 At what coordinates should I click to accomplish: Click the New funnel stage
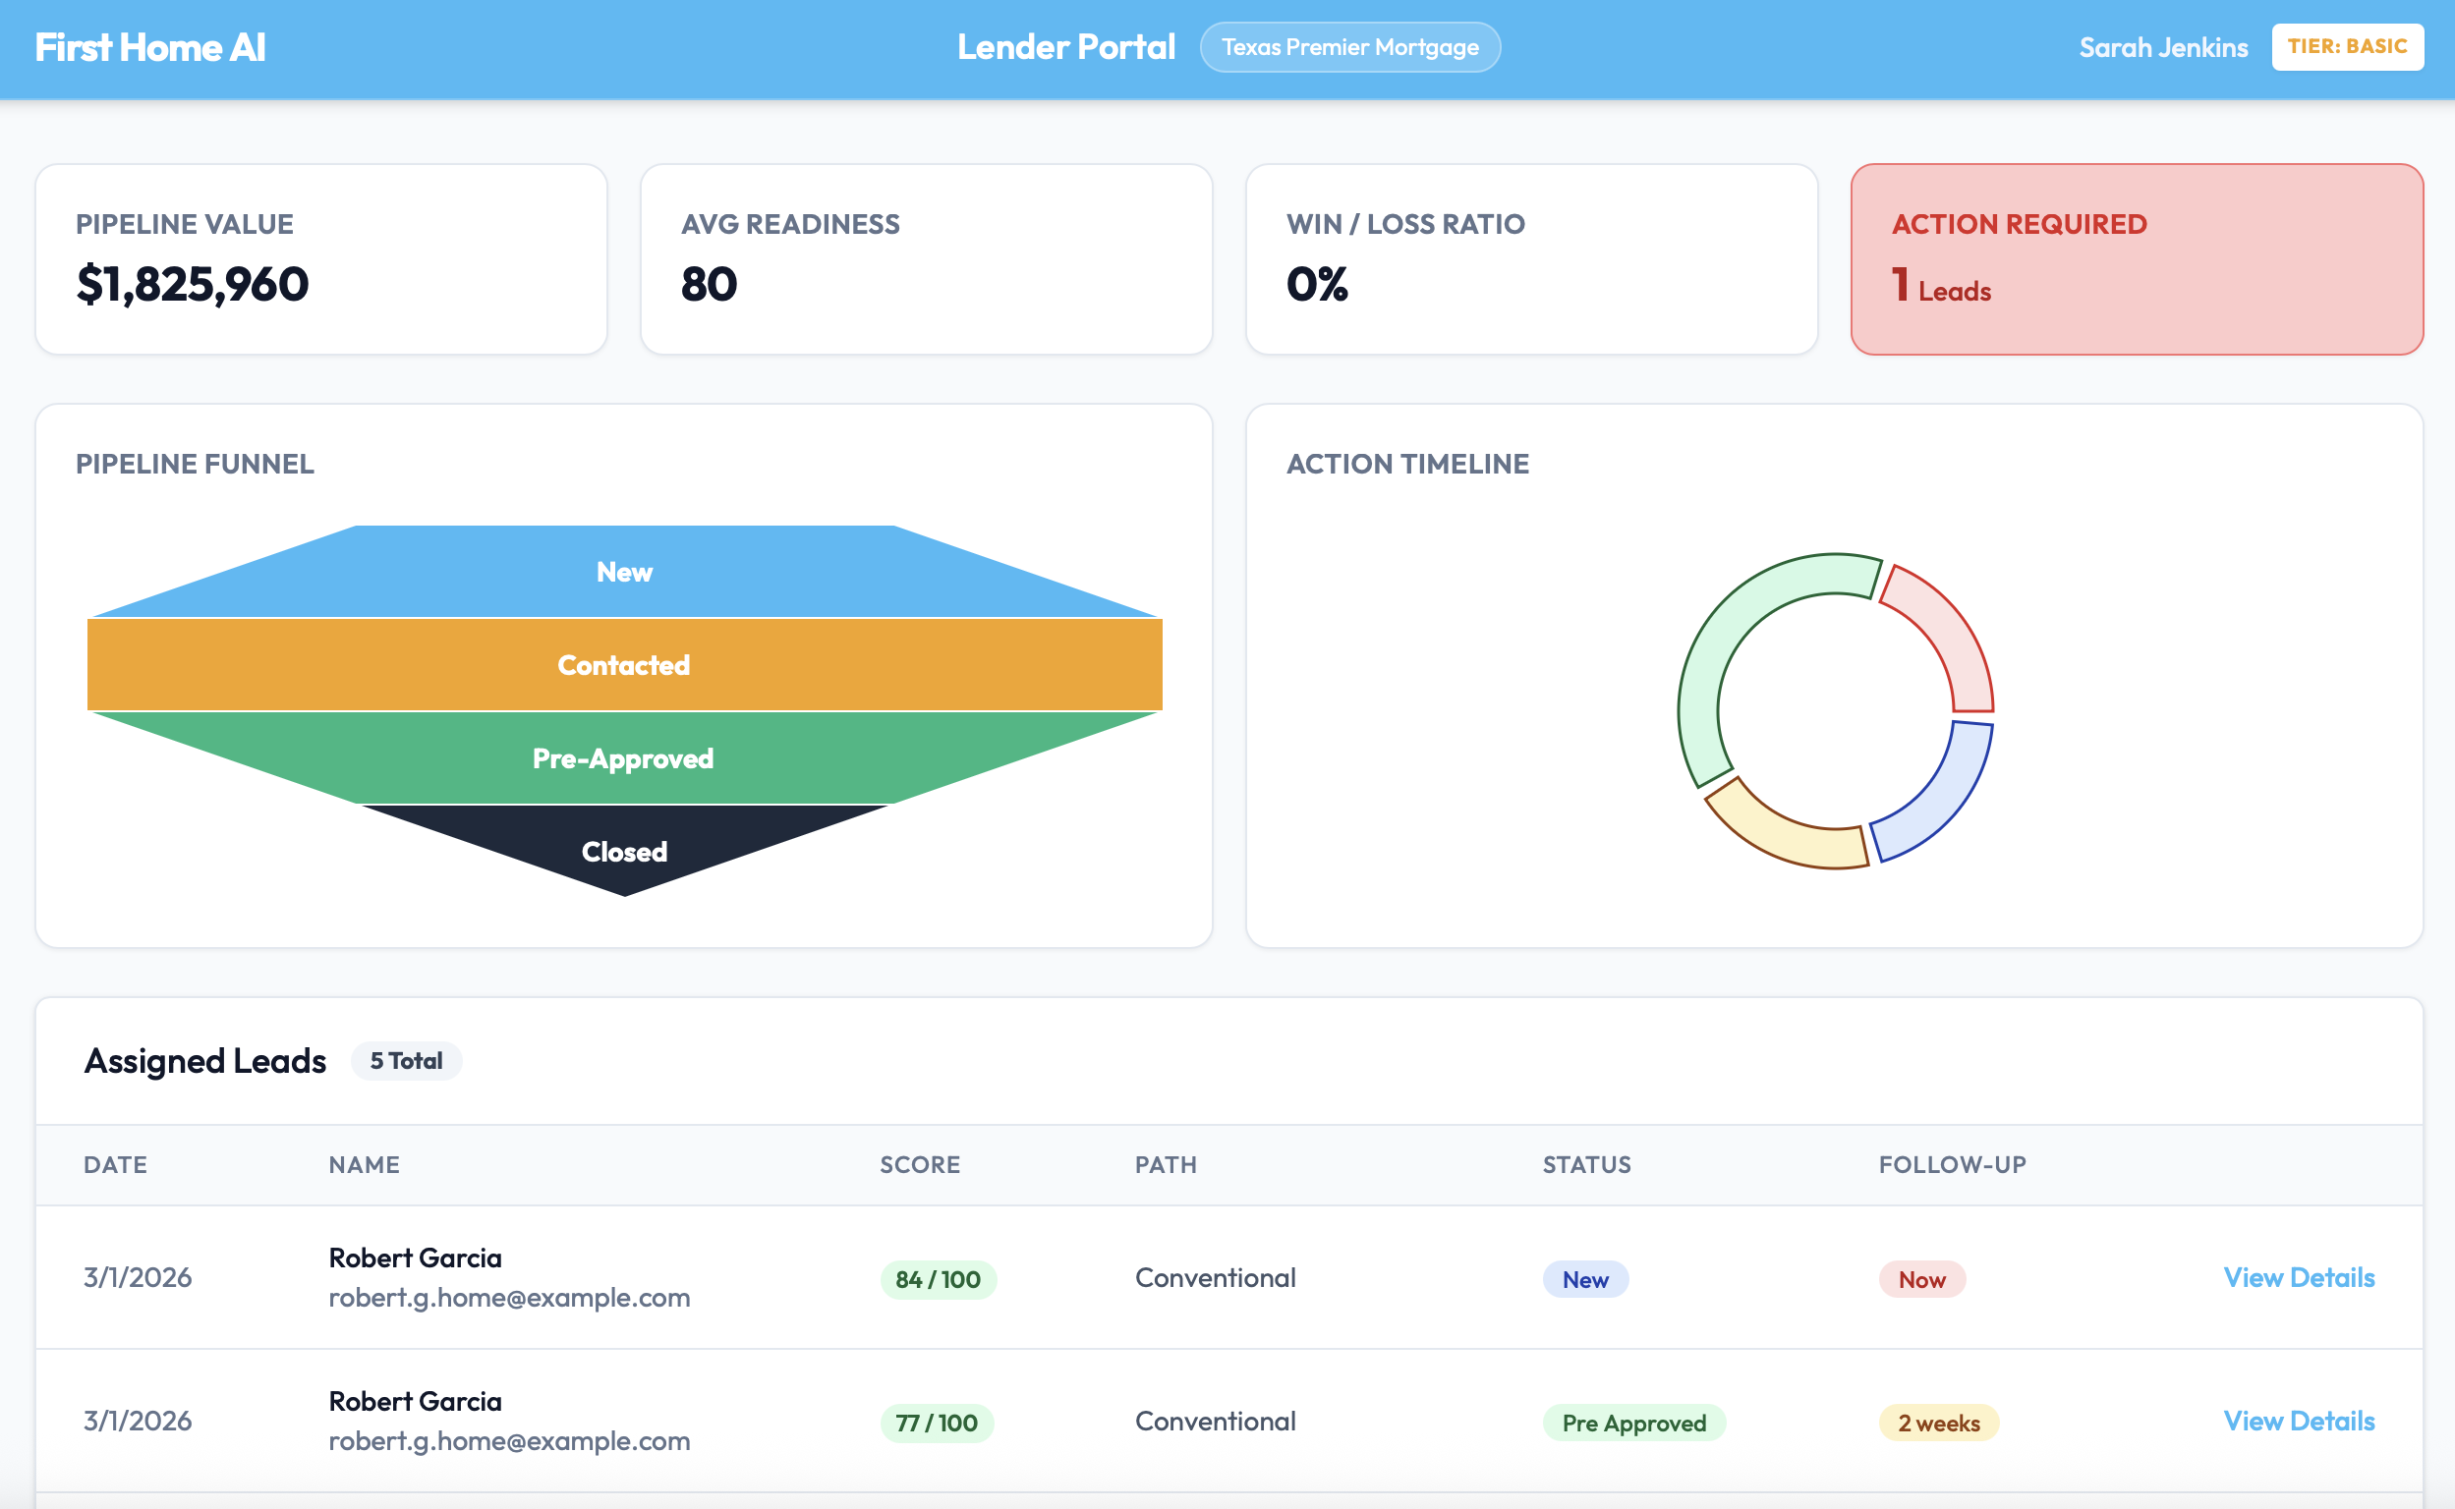click(x=624, y=572)
